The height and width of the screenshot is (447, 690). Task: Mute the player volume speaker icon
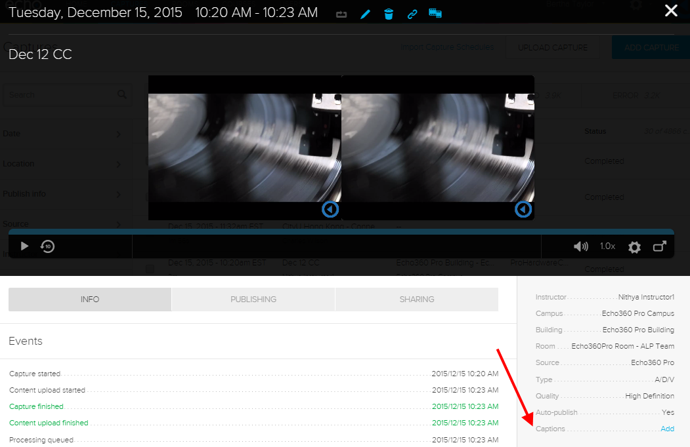tap(581, 246)
